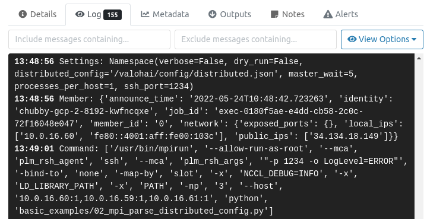Image resolution: width=427 pixels, height=219 pixels.
Task: Switch to the Details tab
Action: [x=37, y=14]
